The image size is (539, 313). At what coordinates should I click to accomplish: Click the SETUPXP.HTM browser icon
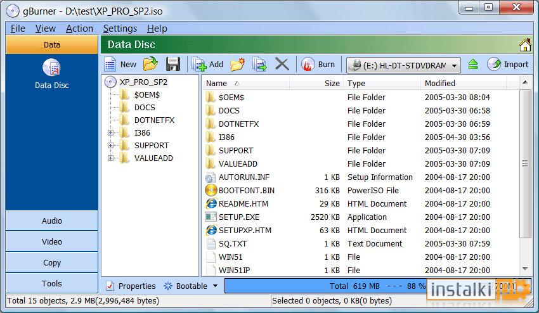(x=211, y=230)
